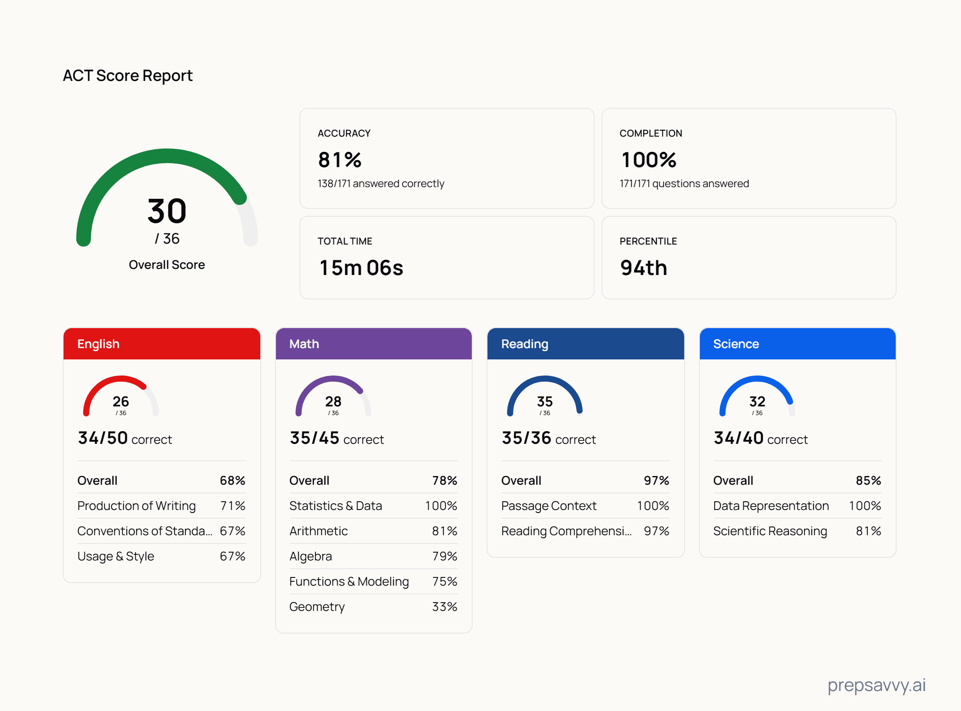Image resolution: width=961 pixels, height=711 pixels.
Task: Click the 15m 06s time value
Action: 361,268
